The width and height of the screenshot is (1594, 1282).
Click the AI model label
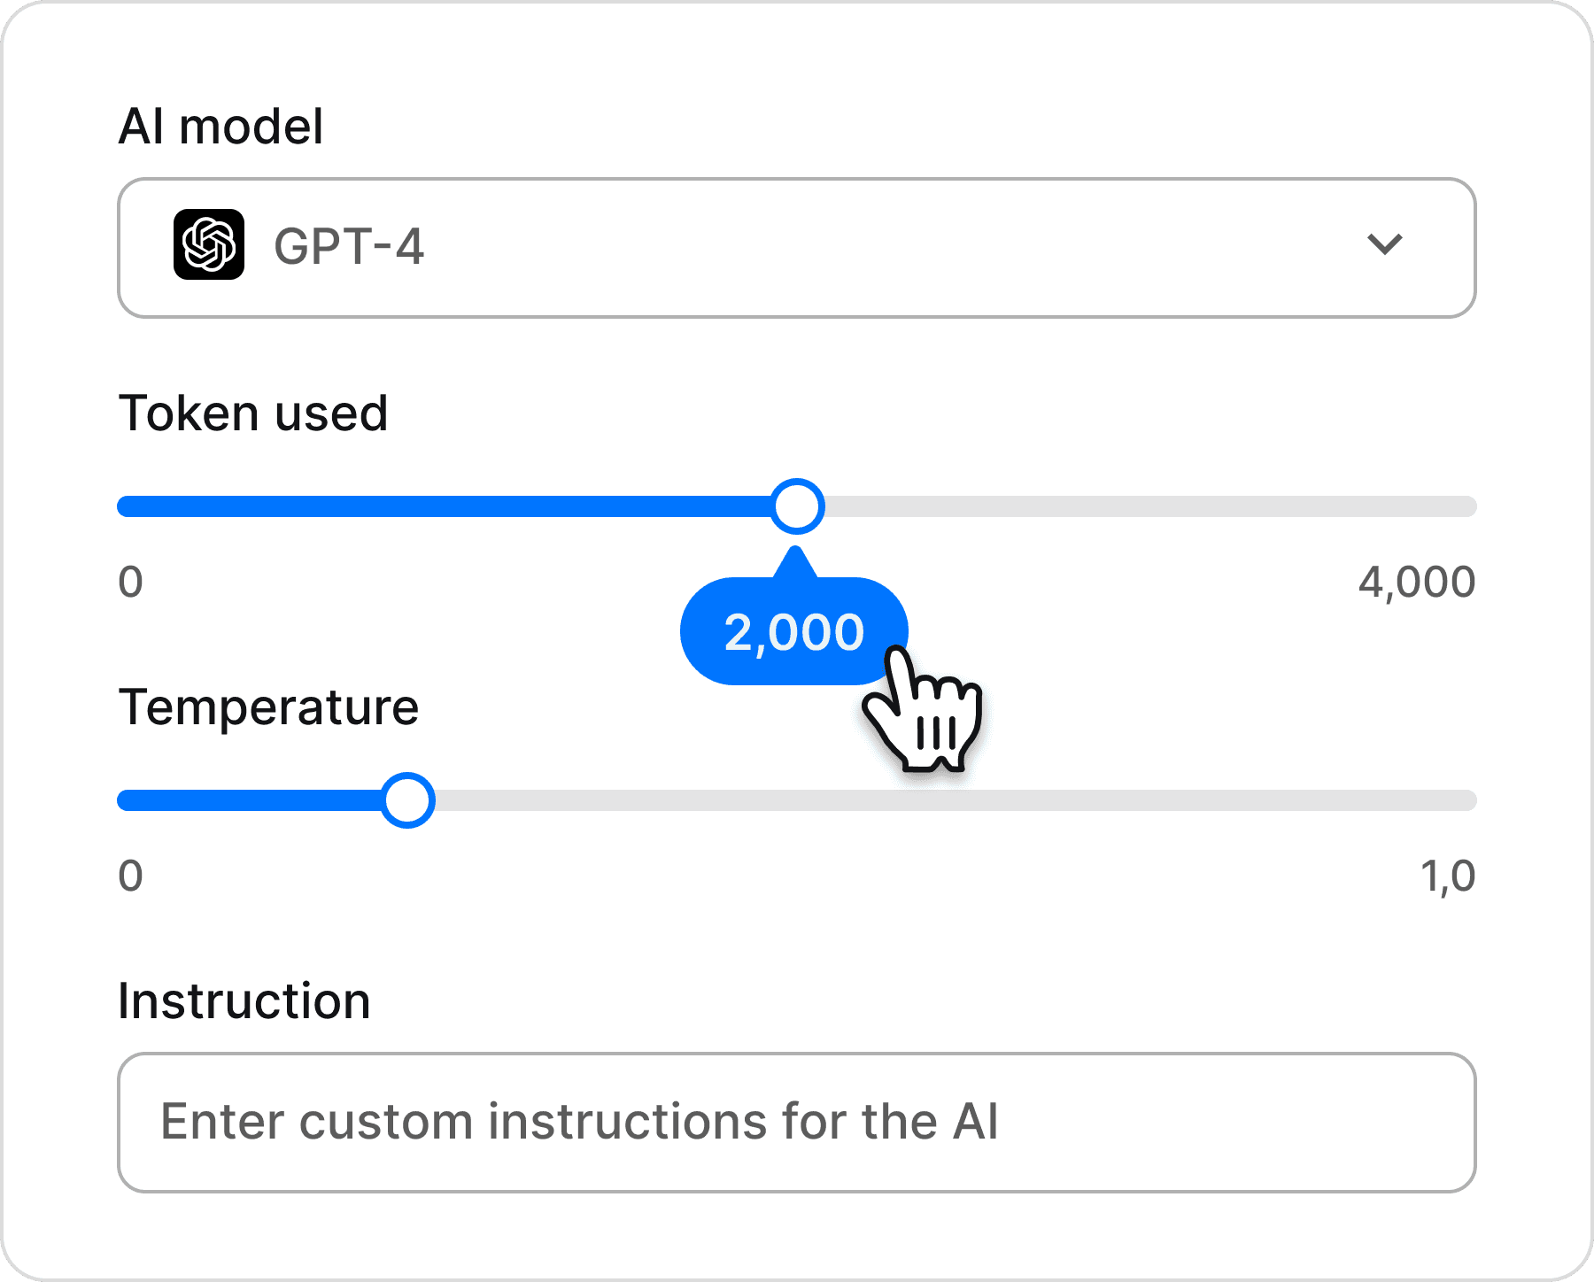[221, 126]
